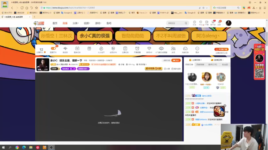268x150 pixels.
Task: Click the floating red game advertisement icon
Action: pos(219,111)
